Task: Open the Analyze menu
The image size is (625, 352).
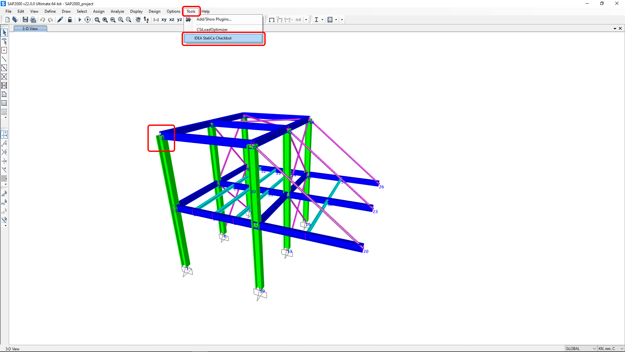Action: [x=117, y=11]
